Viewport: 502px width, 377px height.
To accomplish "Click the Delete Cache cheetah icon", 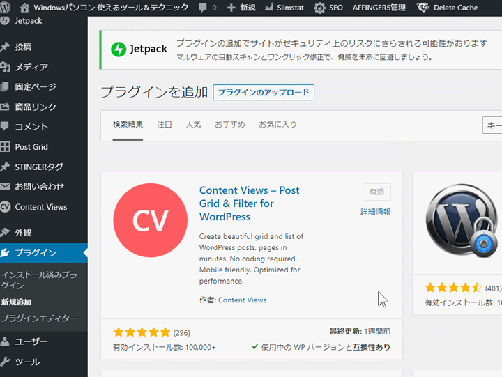I will click(423, 8).
